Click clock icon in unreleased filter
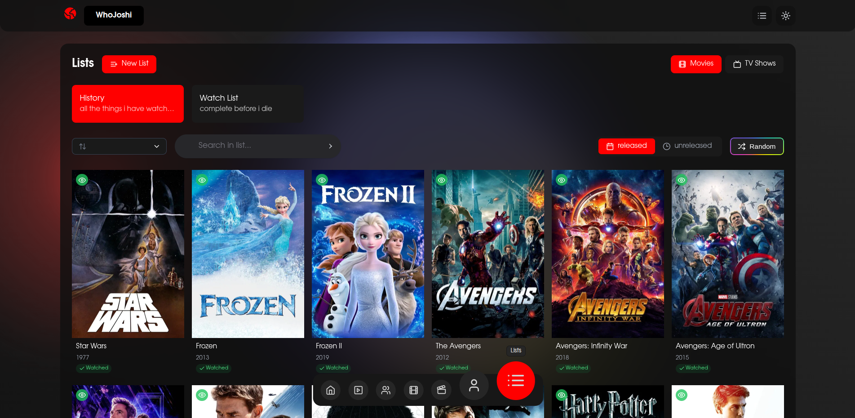 (x=667, y=147)
